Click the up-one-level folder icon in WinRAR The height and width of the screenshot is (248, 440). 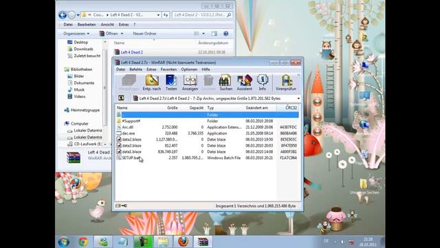121,98
